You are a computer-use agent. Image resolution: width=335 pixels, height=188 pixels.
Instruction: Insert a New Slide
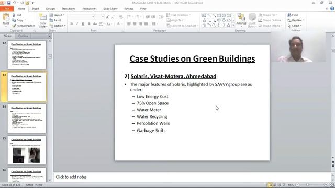(43, 21)
